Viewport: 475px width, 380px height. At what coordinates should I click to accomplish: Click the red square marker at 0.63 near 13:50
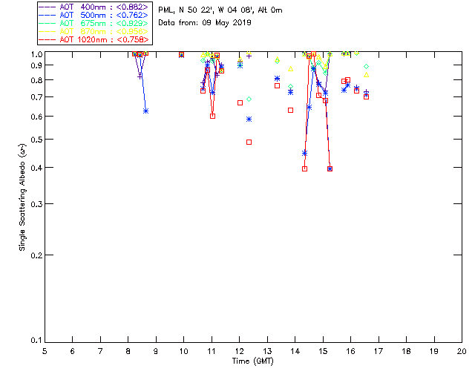coord(290,110)
